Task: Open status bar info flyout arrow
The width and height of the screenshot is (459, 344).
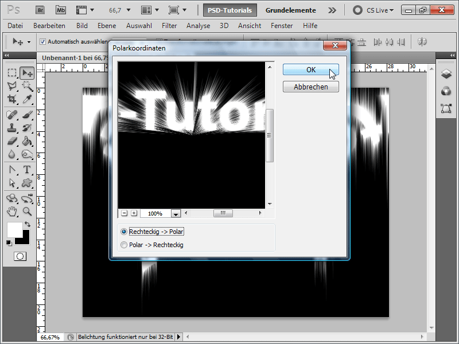Action: coord(178,337)
